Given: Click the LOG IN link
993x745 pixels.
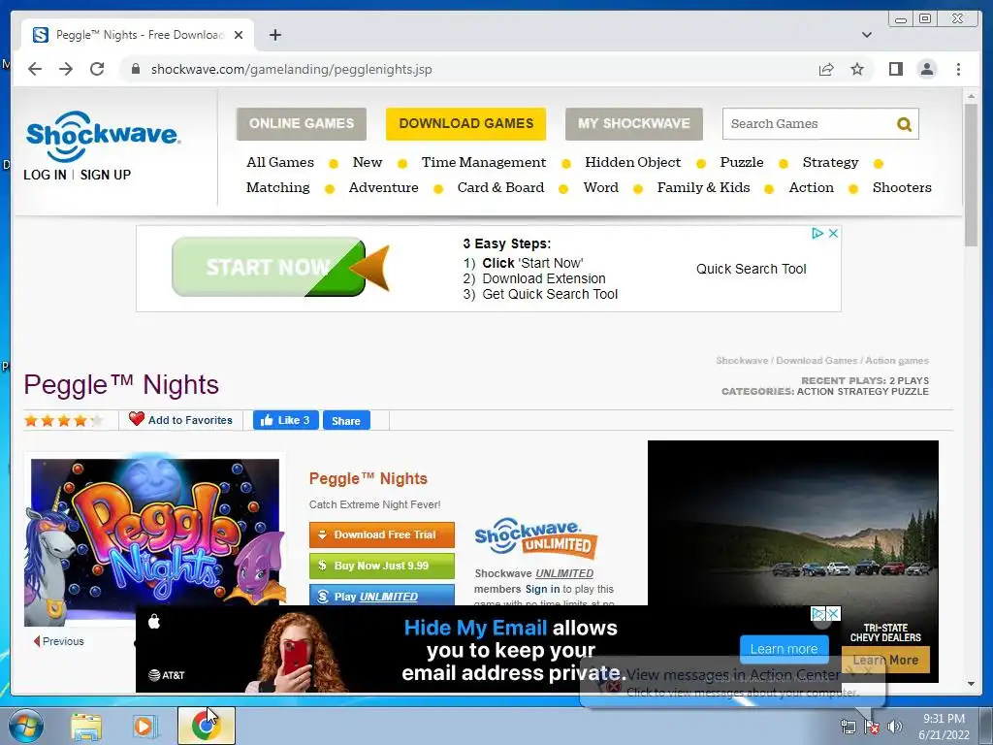Looking at the screenshot, I should [x=45, y=175].
